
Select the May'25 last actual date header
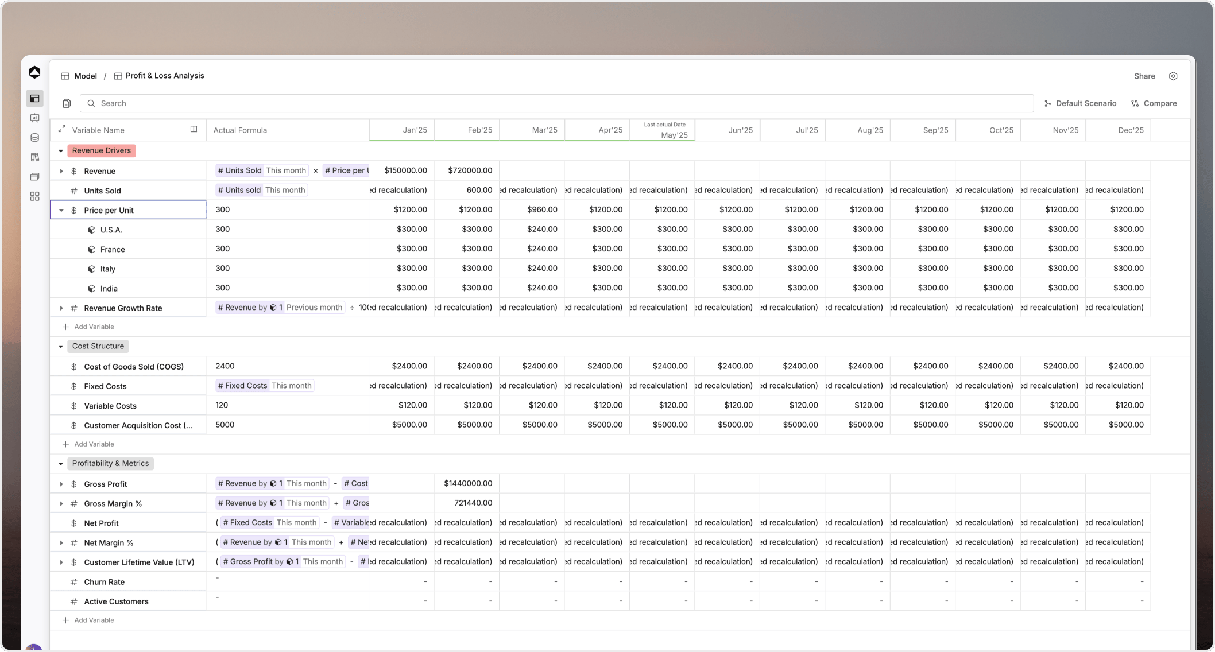pyautogui.click(x=663, y=130)
